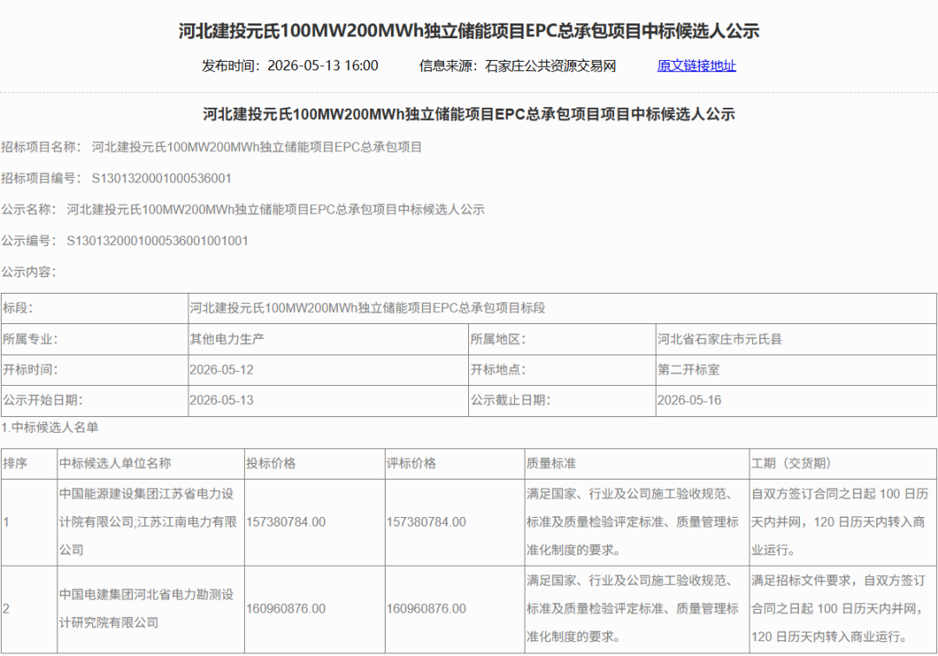The height and width of the screenshot is (656, 938).
Task: Click the 排序 column header
Action: click(29, 463)
